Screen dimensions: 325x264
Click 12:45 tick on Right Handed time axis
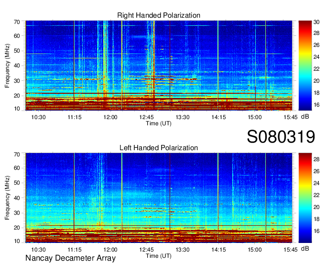point(147,117)
